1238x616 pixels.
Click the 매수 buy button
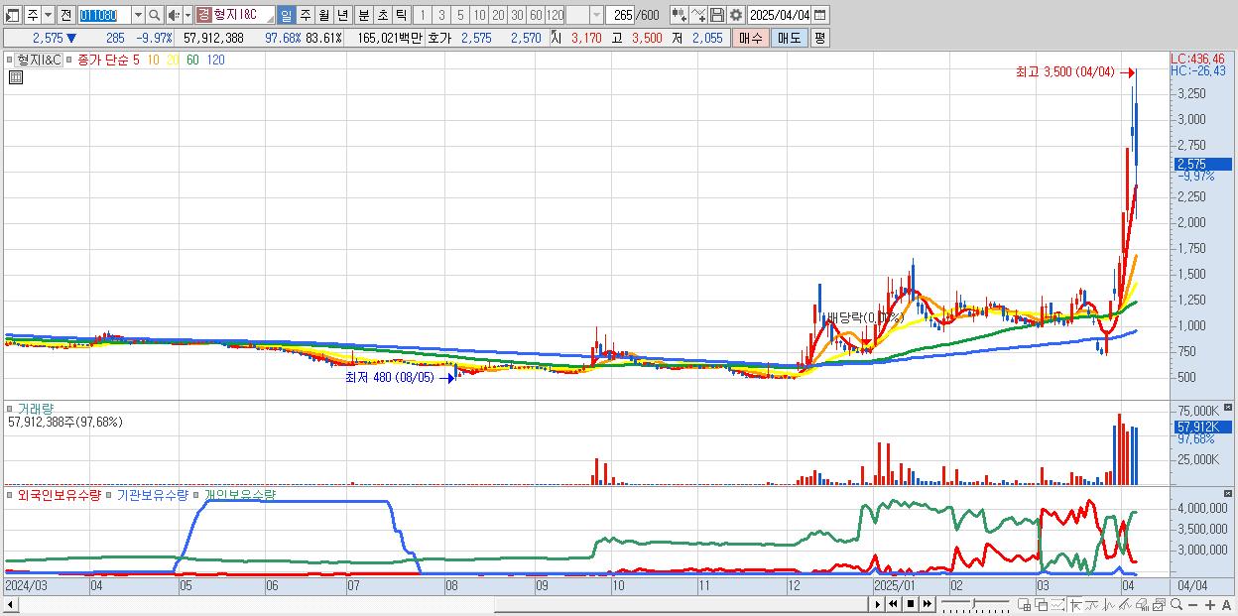pyautogui.click(x=751, y=38)
